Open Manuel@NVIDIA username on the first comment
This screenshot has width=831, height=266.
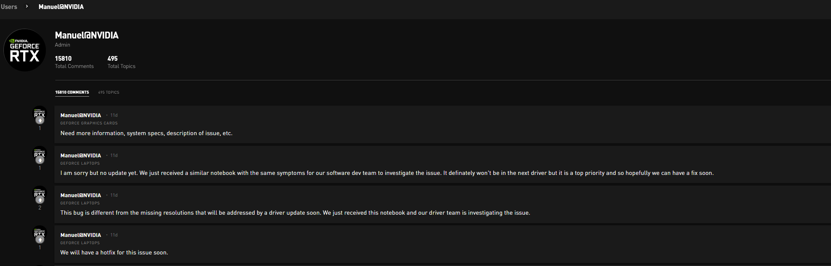pyautogui.click(x=81, y=115)
